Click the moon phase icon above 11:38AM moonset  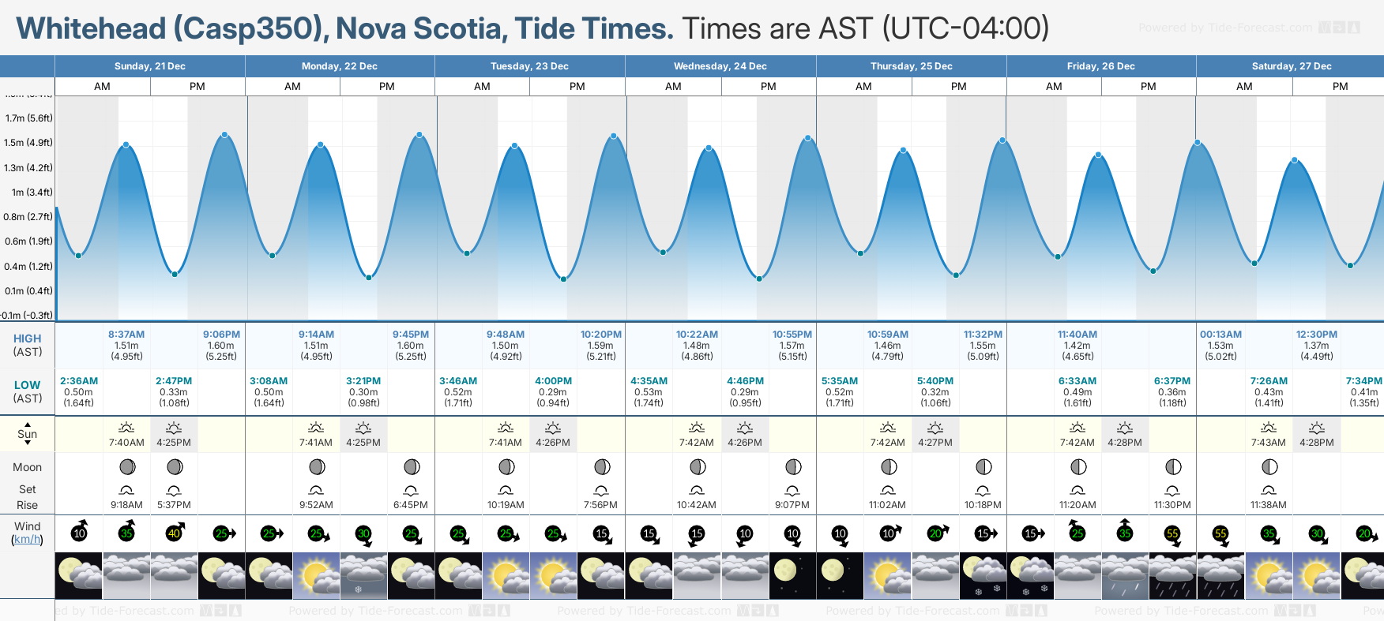(1269, 467)
